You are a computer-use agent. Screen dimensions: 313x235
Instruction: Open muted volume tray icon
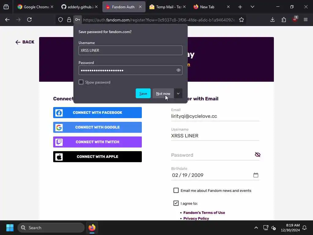(x=274, y=228)
